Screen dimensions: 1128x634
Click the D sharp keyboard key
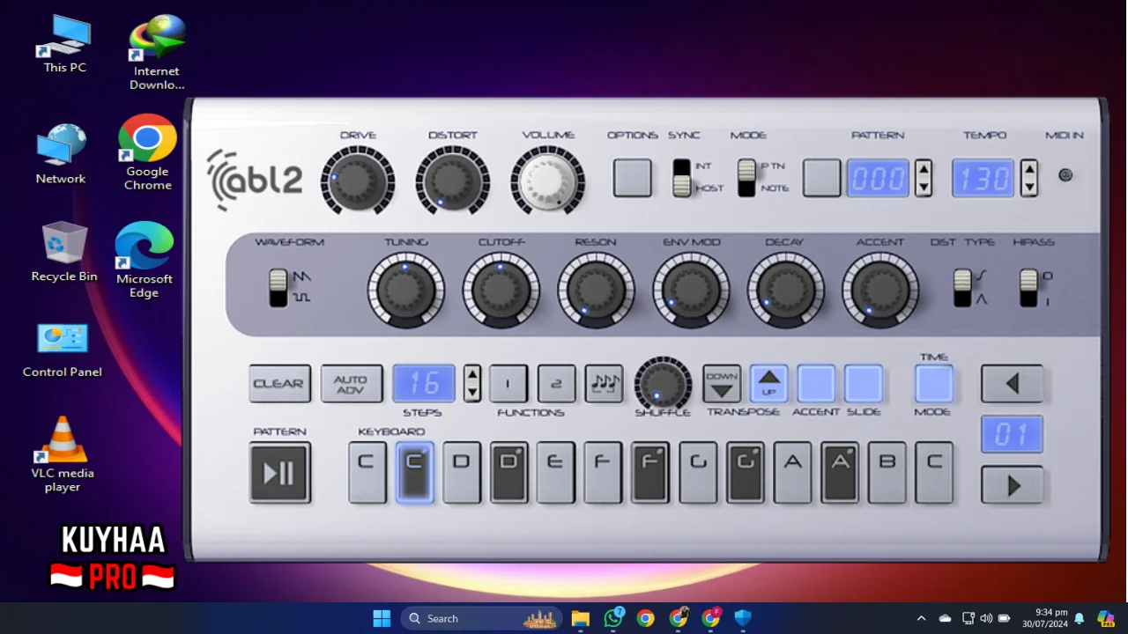point(509,473)
